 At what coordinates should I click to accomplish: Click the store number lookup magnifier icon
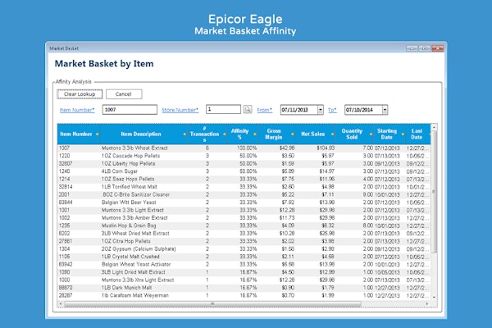click(x=248, y=109)
